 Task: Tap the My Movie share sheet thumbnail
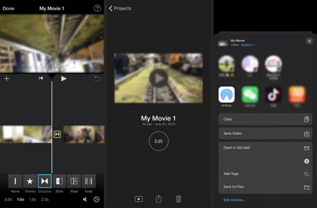point(223,43)
